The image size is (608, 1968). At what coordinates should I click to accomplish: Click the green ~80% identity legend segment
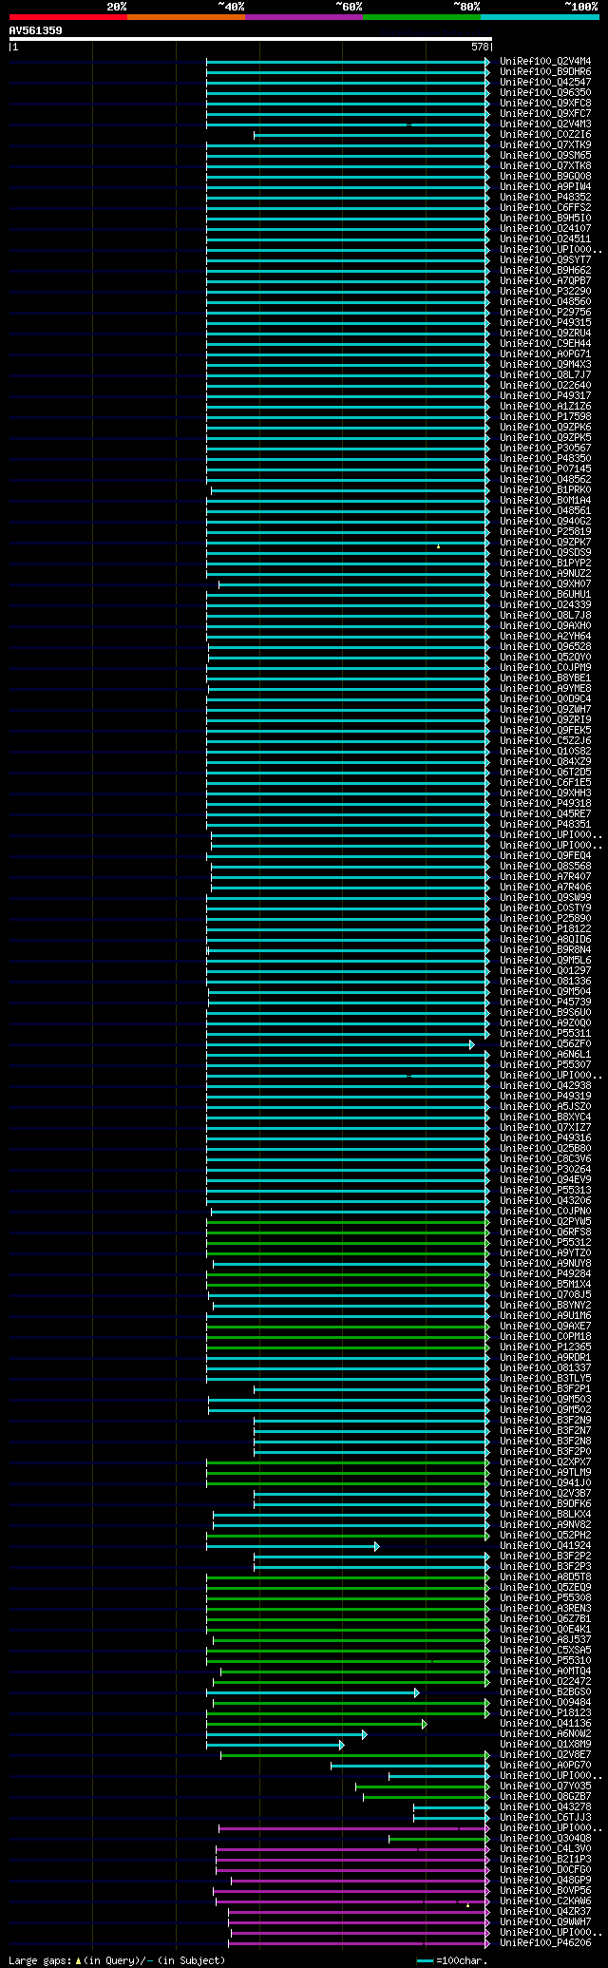(x=422, y=17)
